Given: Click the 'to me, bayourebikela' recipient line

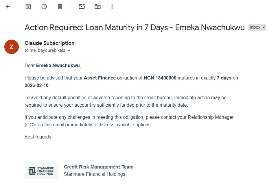Looking at the screenshot, I should tap(45, 50).
